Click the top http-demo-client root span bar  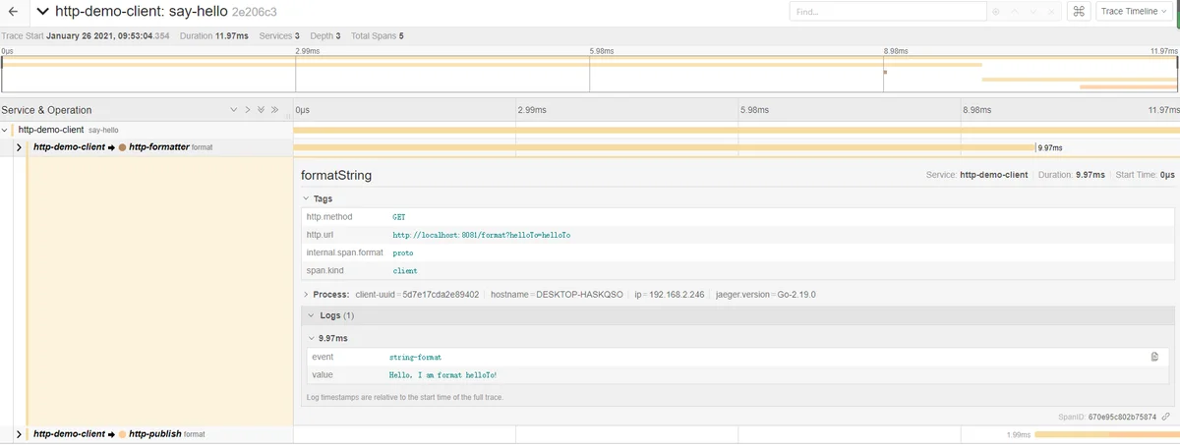737,130
